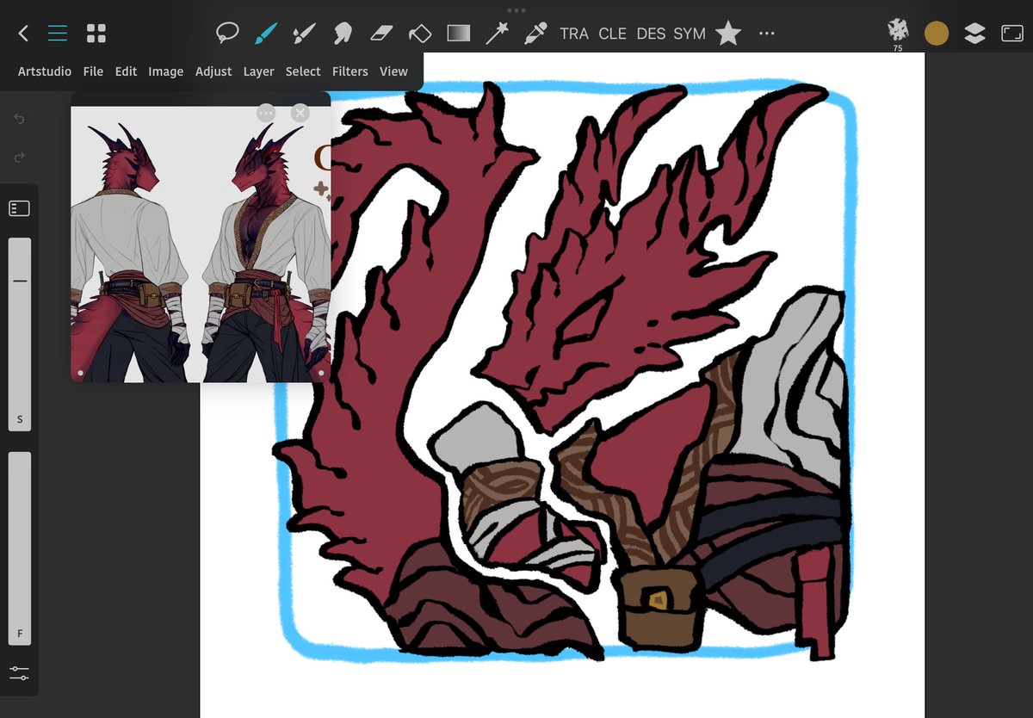Adjust the brush size slider marked S

point(20,334)
